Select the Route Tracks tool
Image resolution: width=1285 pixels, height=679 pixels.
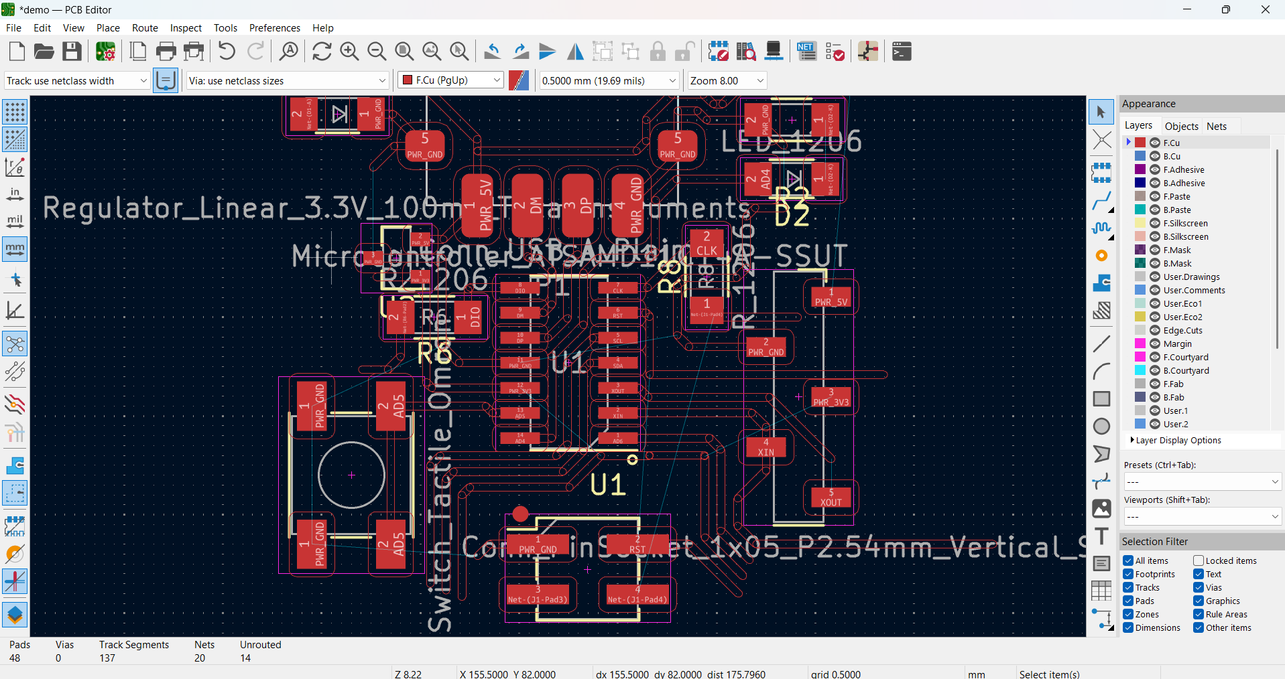point(1101,201)
